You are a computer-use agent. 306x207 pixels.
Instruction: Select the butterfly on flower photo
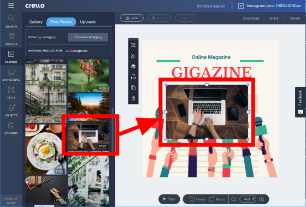(x=89, y=75)
